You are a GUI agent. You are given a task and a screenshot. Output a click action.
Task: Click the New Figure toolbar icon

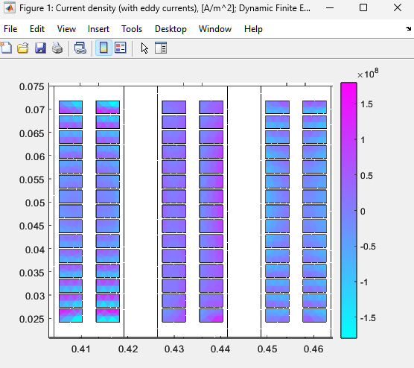(6, 48)
